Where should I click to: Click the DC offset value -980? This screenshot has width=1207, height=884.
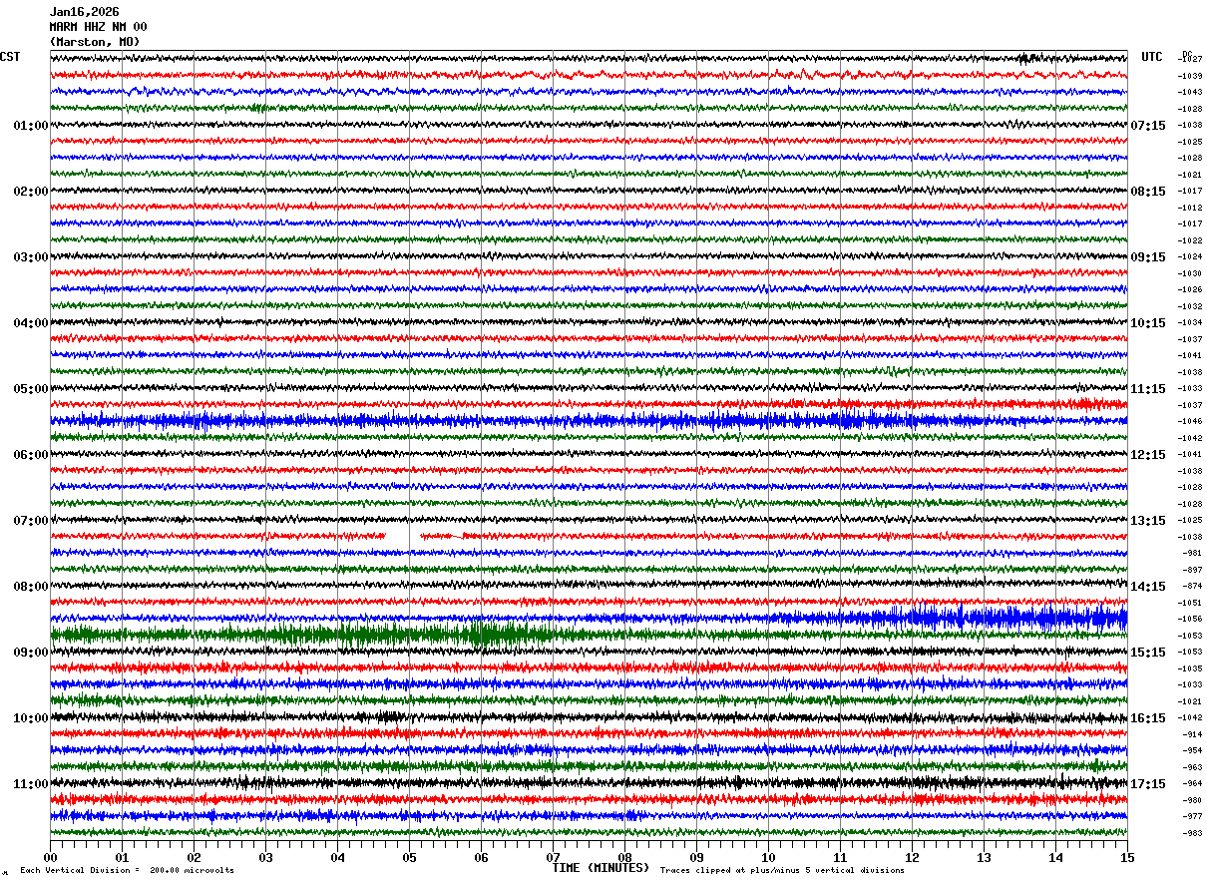pos(1192,800)
